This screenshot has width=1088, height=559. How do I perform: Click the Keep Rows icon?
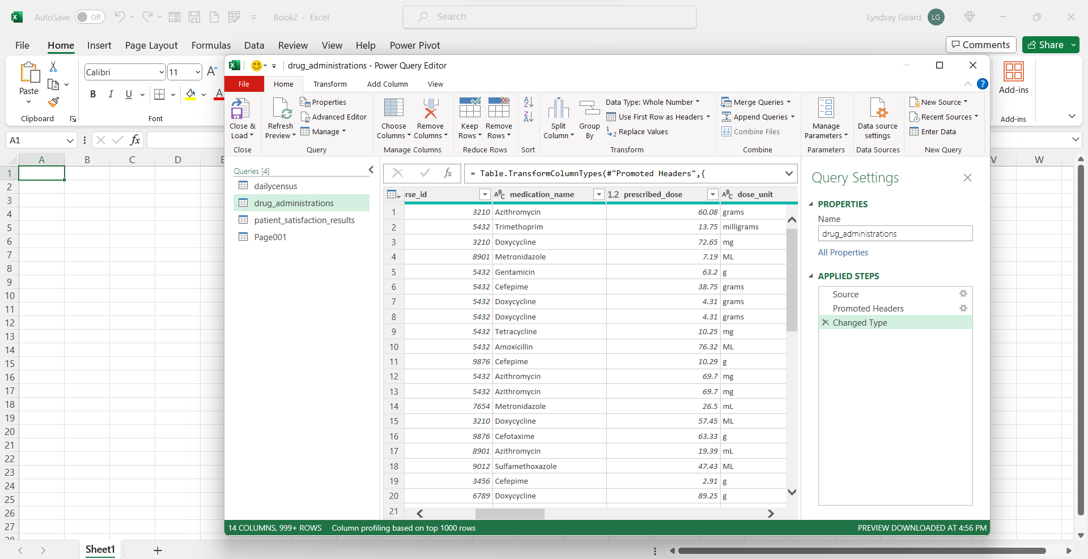(470, 108)
